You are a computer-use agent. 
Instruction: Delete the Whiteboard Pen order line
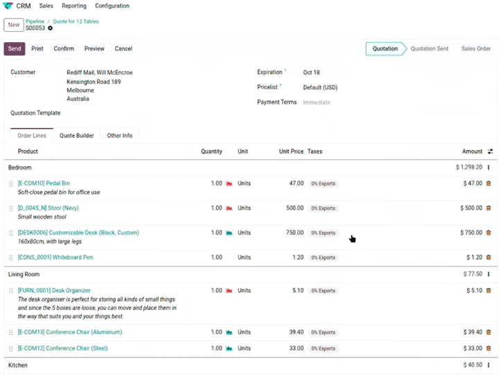click(x=489, y=257)
